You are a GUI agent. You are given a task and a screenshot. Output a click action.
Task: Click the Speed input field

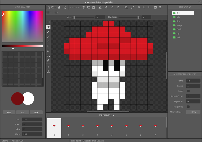point(193,86)
